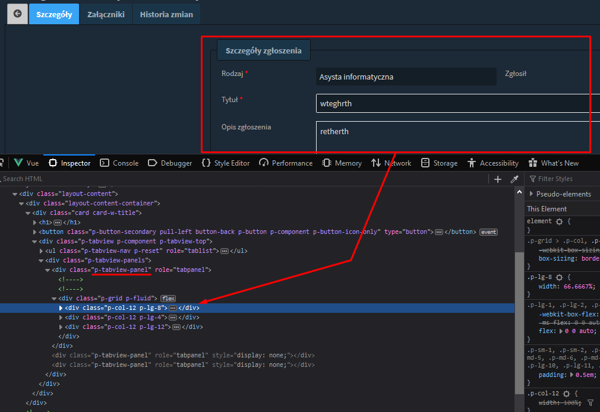Open the Debugger devtools tab
Screen dimensions: 600x412
(170, 163)
